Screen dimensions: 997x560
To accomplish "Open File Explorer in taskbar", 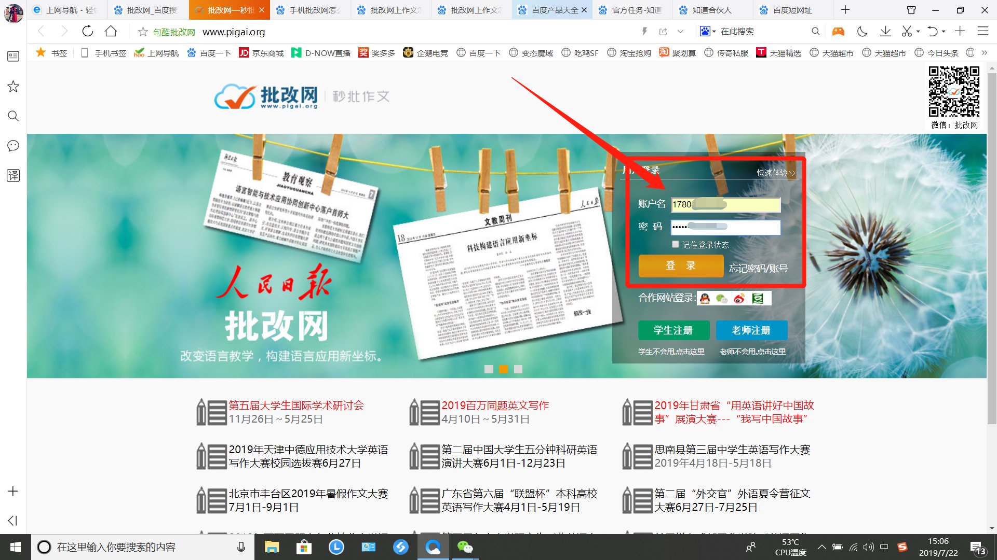I will (x=272, y=547).
